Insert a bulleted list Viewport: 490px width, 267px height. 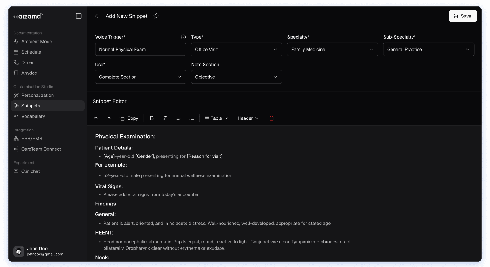pyautogui.click(x=192, y=118)
